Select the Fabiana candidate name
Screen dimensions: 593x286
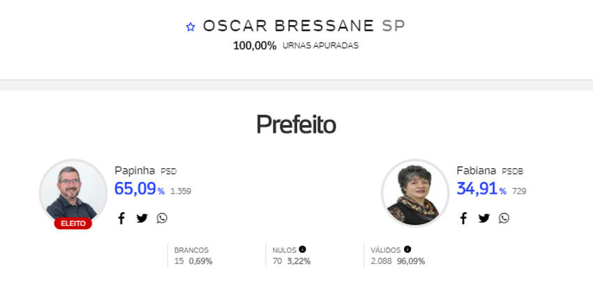click(476, 171)
